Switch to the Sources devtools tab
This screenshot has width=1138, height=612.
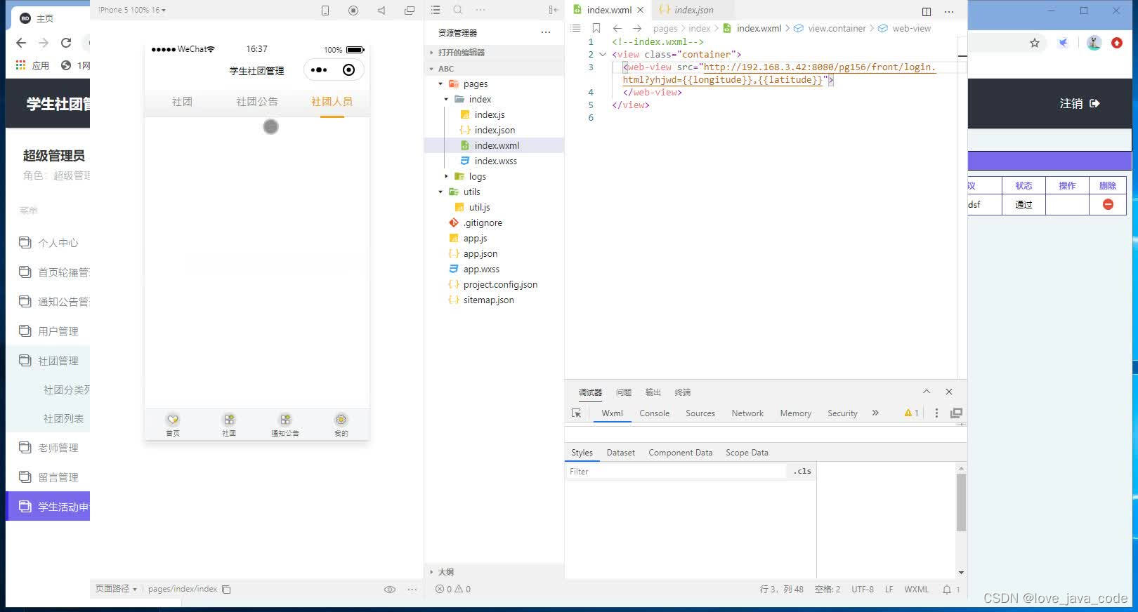coord(700,413)
